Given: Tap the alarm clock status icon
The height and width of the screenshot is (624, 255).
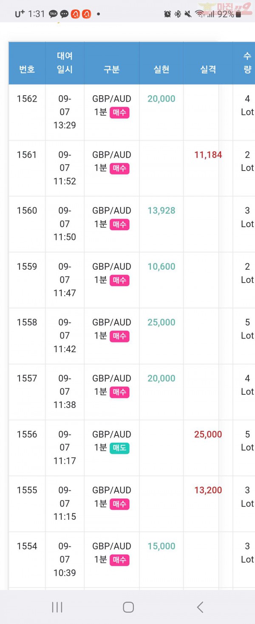Looking at the screenshot, I should [x=167, y=14].
